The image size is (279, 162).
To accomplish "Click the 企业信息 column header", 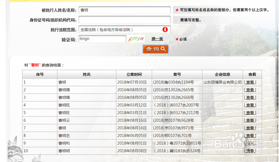I will 222,74.
